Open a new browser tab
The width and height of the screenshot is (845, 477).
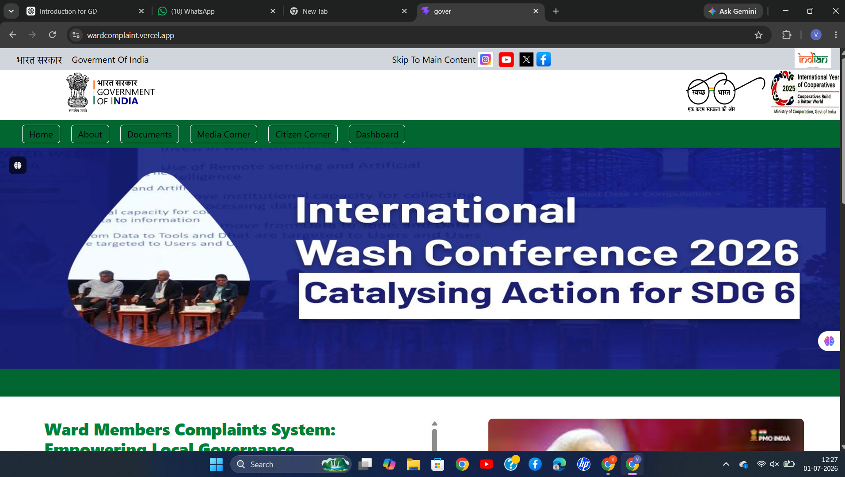tap(556, 11)
